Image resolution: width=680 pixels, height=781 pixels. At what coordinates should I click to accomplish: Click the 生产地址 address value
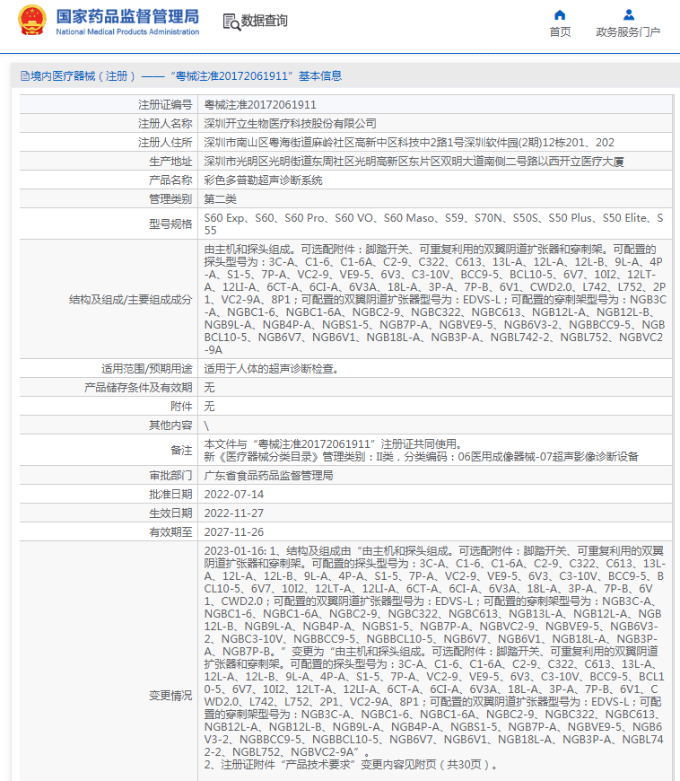[x=414, y=162]
